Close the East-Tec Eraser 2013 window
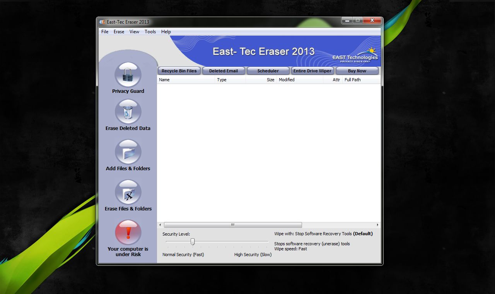The width and height of the screenshot is (495, 294). click(372, 21)
